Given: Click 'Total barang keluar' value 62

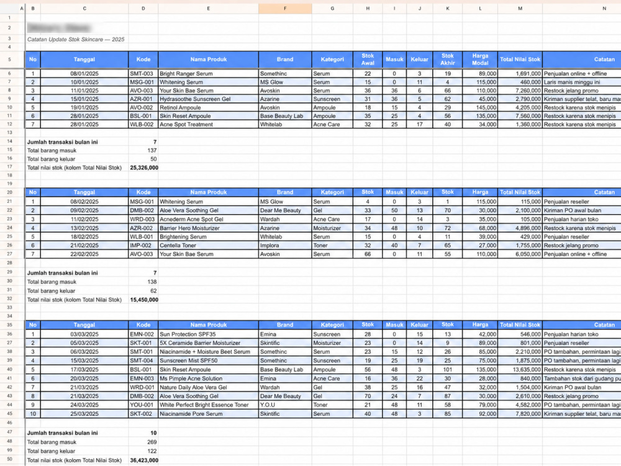Looking at the screenshot, I should click(x=153, y=291).
